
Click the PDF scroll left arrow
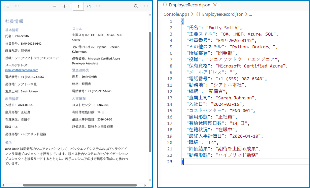pyautogui.click(x=3, y=185)
